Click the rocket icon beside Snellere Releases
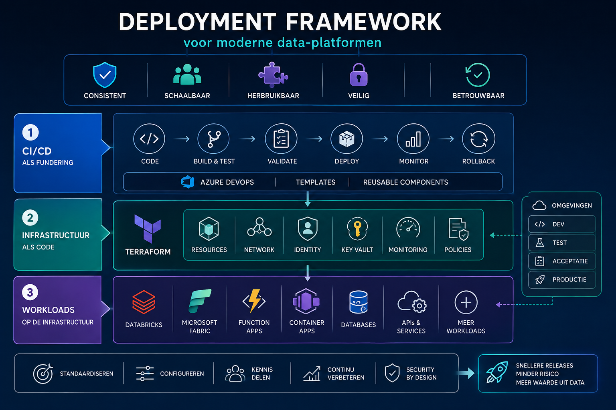 (497, 372)
